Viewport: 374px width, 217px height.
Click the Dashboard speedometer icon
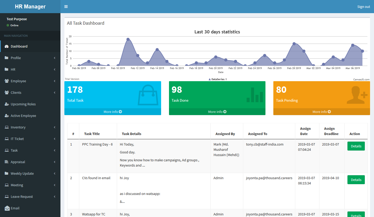[7, 46]
